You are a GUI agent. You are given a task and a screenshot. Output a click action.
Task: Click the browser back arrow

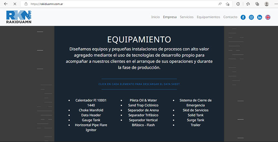click(x=5, y=4)
